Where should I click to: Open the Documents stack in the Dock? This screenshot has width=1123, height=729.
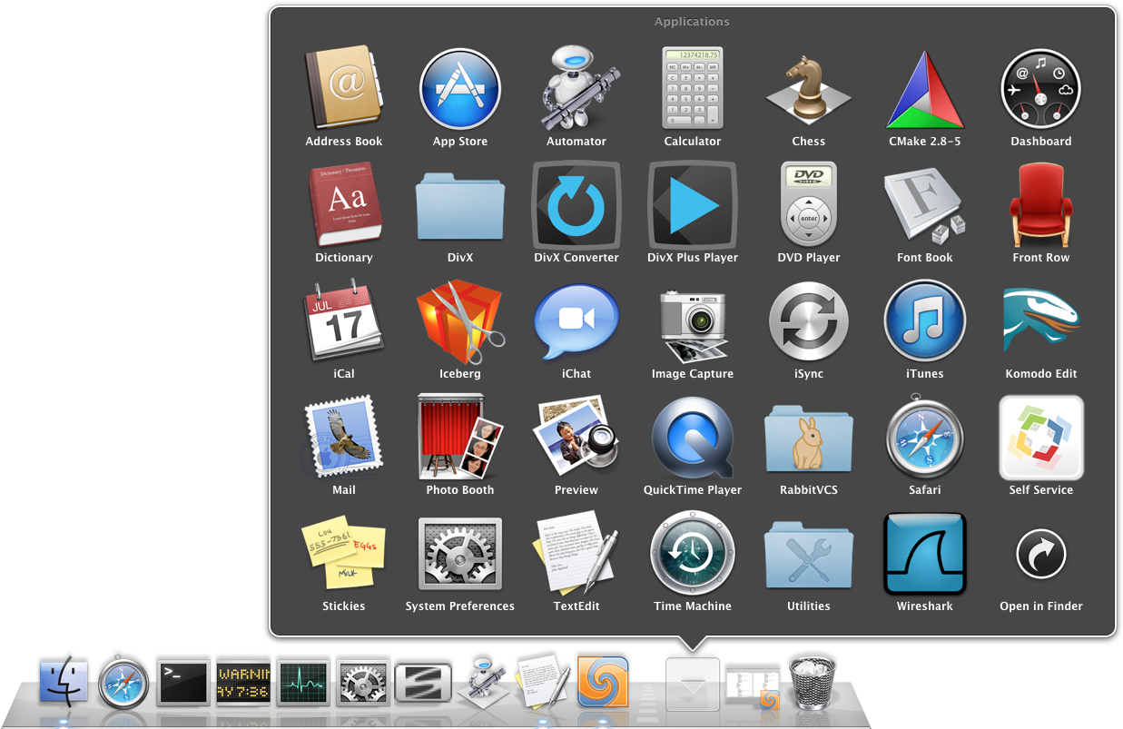[x=753, y=685]
